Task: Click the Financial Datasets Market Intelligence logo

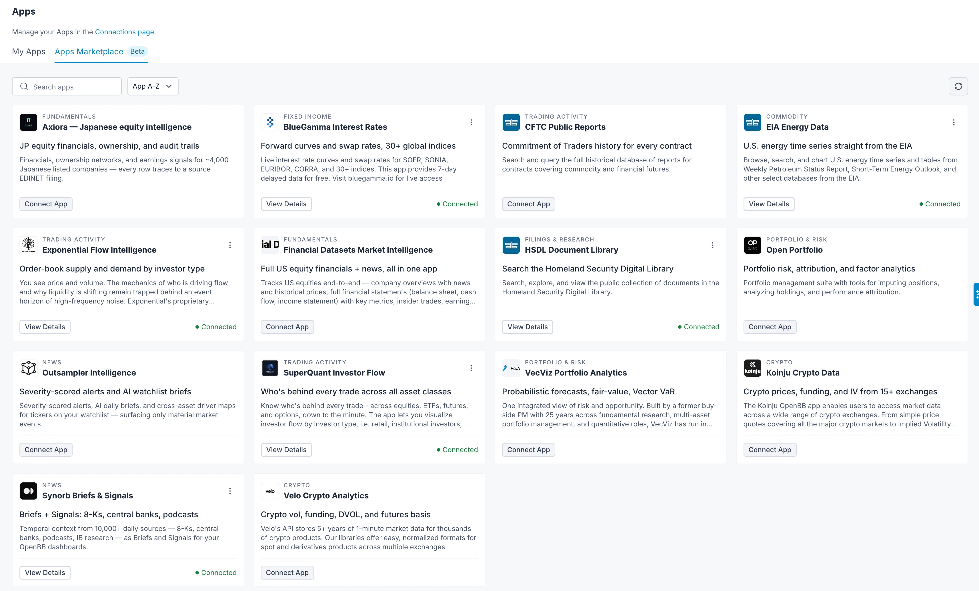Action: point(270,245)
